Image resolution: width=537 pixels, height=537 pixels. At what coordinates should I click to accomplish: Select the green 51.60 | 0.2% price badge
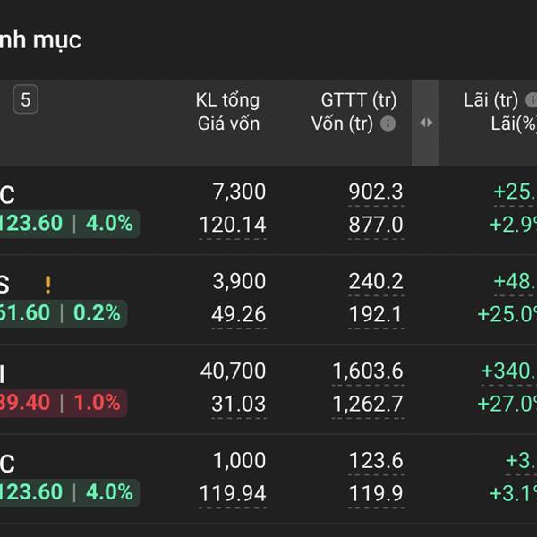click(x=64, y=313)
